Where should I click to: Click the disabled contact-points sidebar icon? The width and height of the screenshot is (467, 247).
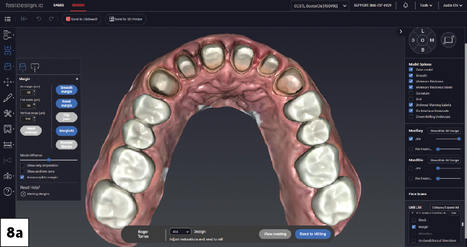click(8, 160)
